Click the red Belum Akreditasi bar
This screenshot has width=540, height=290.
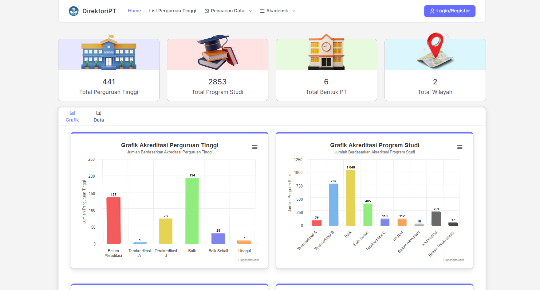pyautogui.click(x=113, y=221)
